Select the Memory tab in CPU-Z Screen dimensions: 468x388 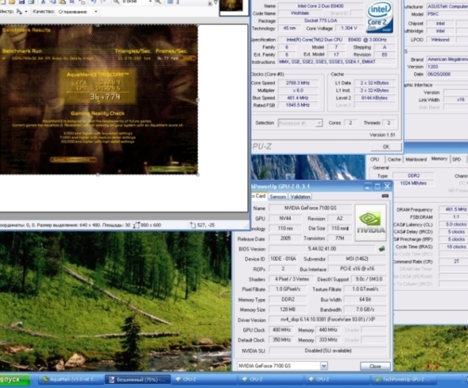(439, 159)
